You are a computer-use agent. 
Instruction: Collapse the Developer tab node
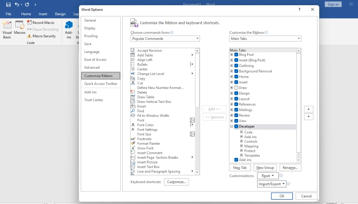click(x=231, y=126)
